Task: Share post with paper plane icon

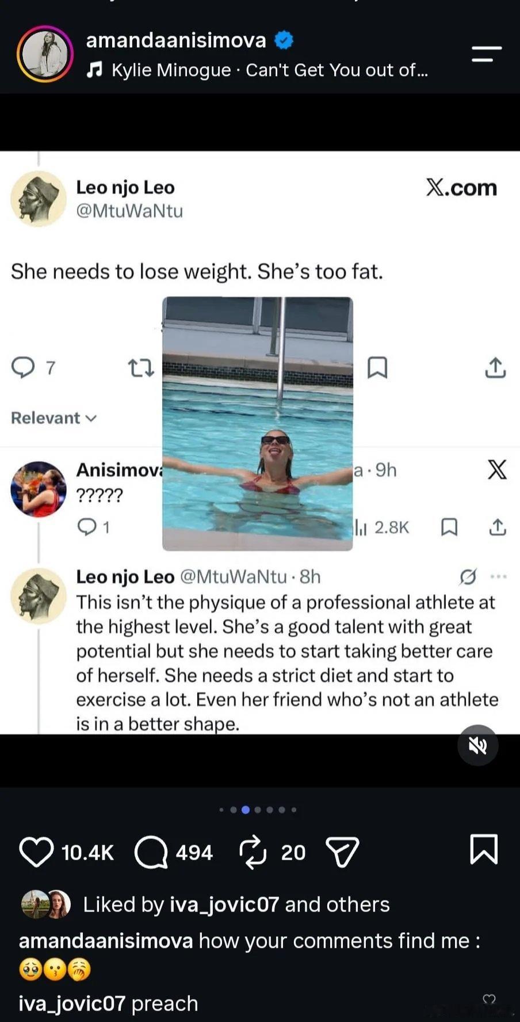Action: pos(342,852)
